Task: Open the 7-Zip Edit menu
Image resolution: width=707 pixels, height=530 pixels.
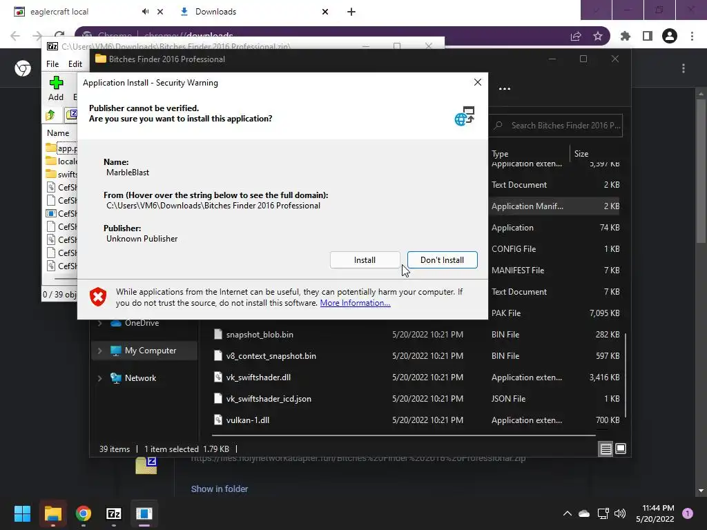Action: point(75,64)
